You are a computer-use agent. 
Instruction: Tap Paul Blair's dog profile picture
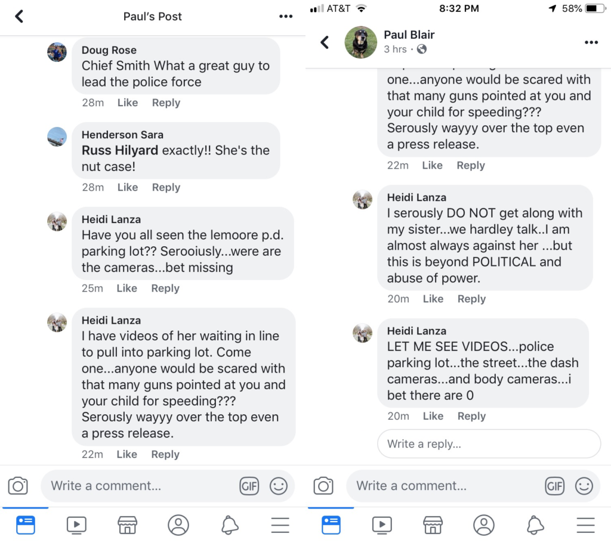pos(361,42)
